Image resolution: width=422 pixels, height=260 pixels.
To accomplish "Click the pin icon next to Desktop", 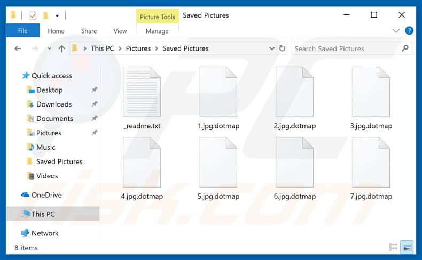I will (94, 90).
